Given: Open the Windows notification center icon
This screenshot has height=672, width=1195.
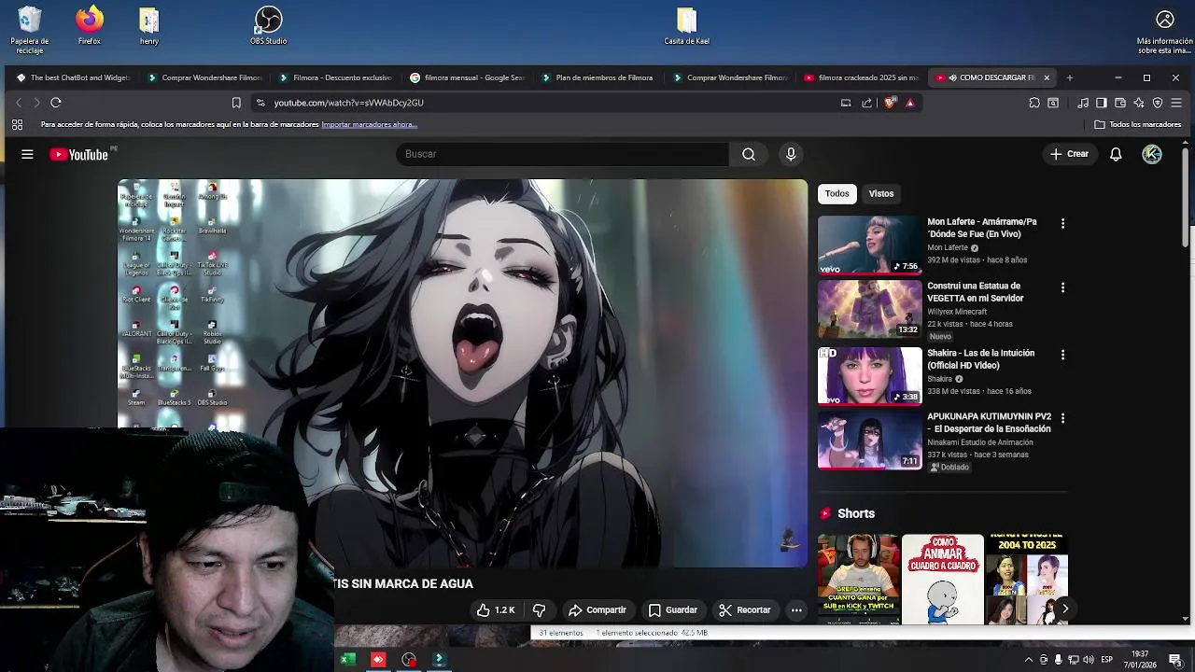Looking at the screenshot, I should [1175, 660].
